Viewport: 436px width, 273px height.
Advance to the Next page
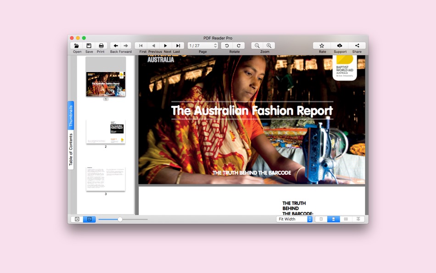[165, 45]
